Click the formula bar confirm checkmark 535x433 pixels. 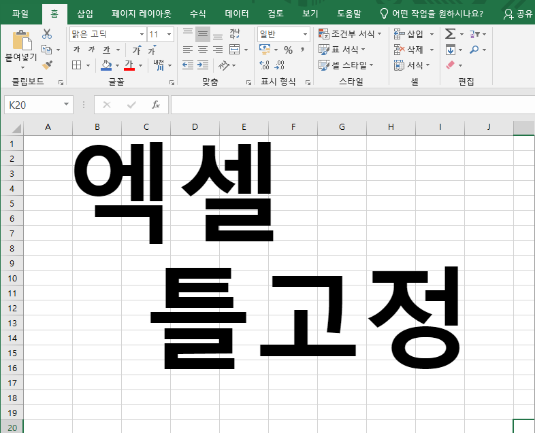(131, 105)
